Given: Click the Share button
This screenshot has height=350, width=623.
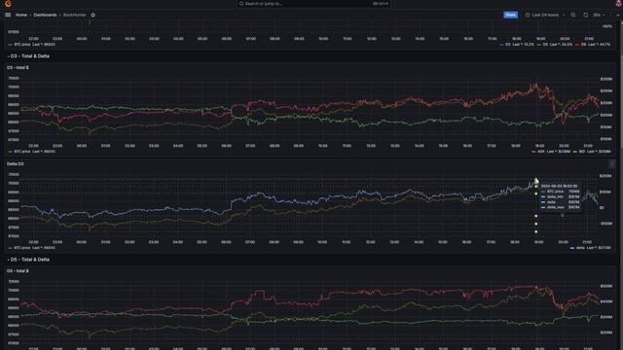Looking at the screenshot, I should [510, 16].
